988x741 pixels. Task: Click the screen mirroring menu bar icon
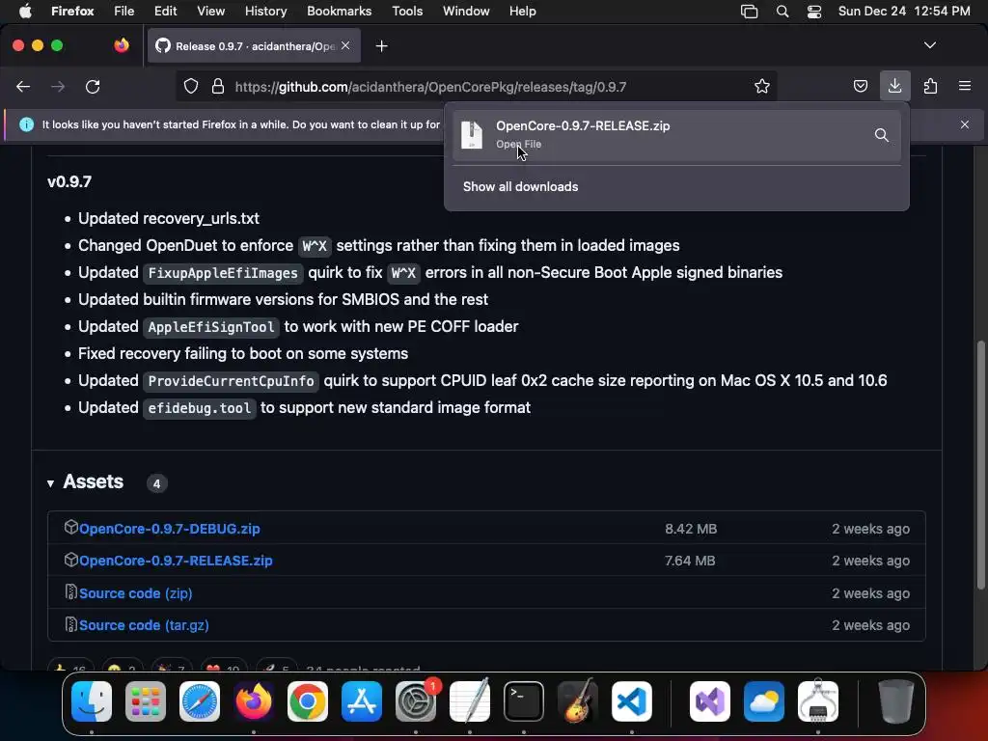[x=749, y=12]
